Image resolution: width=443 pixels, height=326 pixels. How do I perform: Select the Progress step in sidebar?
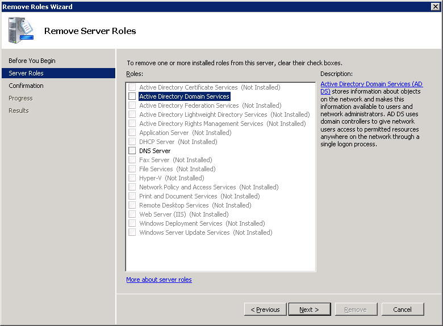[x=20, y=98]
